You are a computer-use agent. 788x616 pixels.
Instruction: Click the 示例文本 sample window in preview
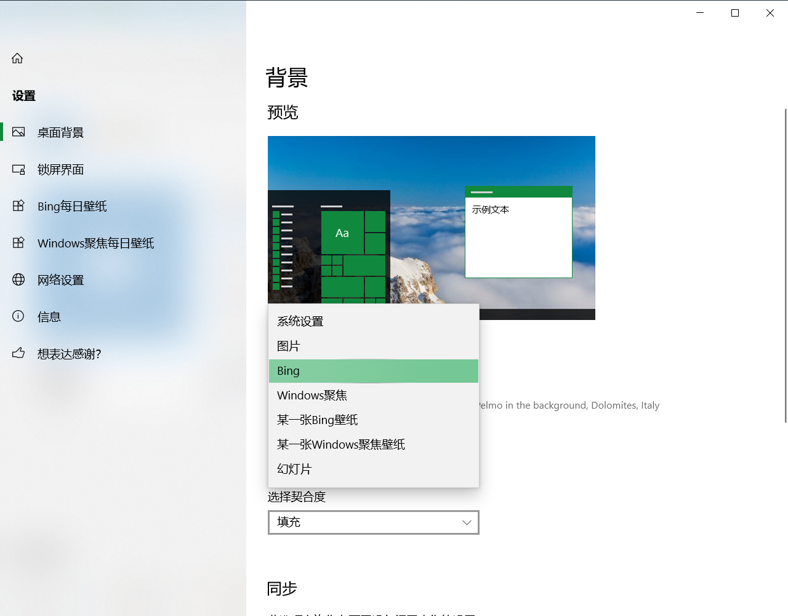[518, 232]
